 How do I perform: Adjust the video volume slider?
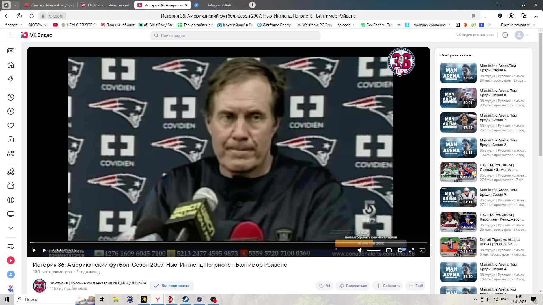click(374, 250)
